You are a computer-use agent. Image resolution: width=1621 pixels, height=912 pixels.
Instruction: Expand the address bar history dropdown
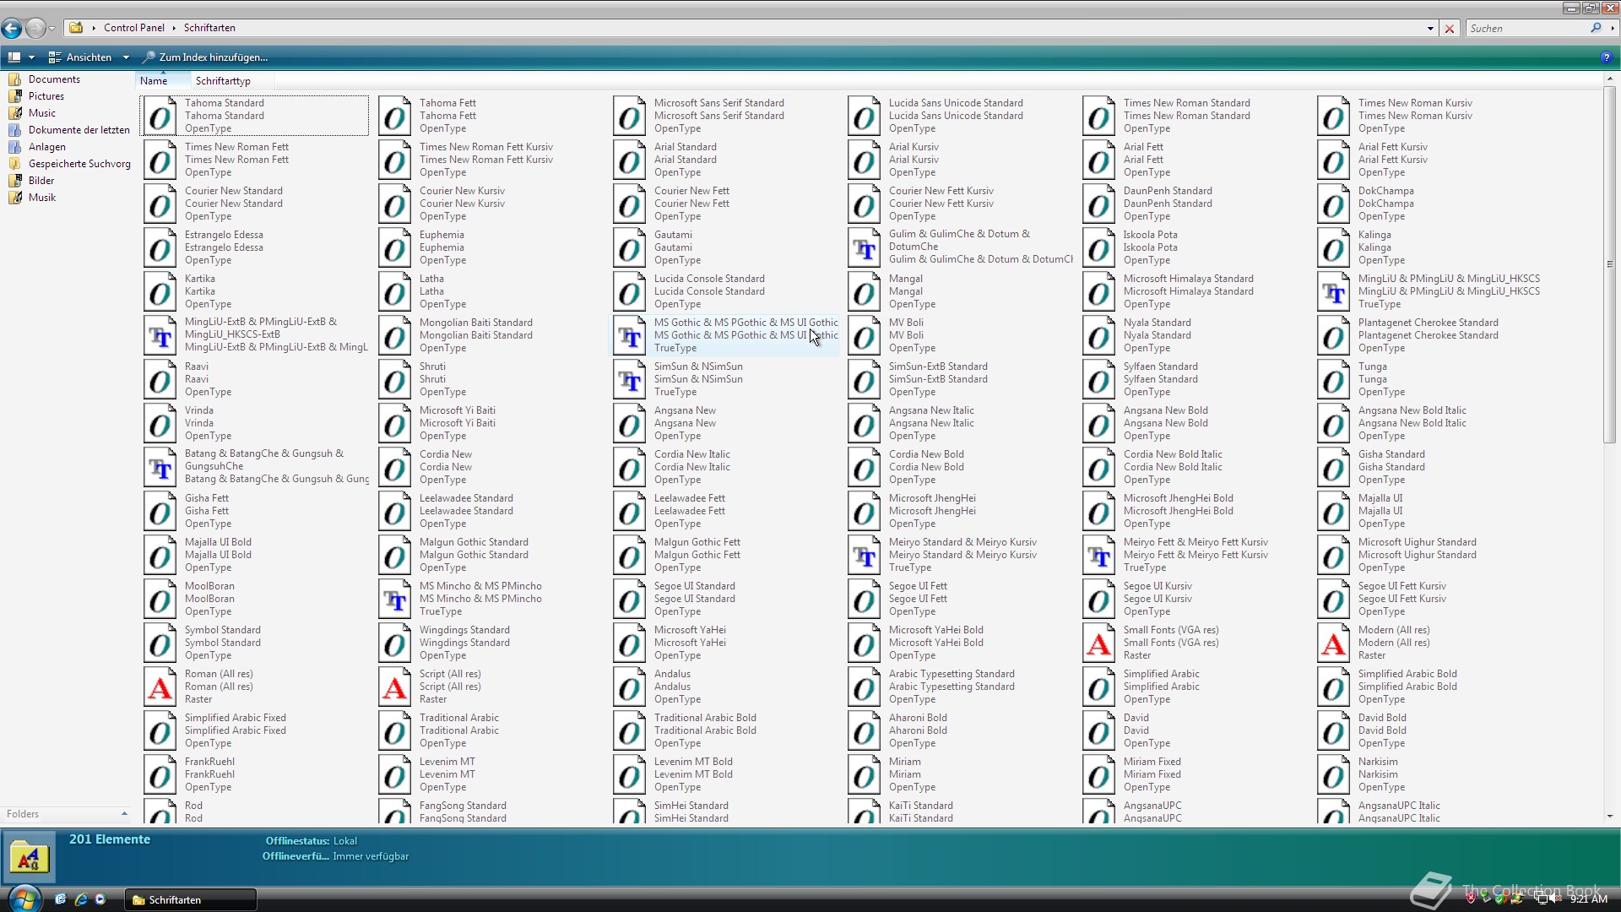tap(1430, 29)
